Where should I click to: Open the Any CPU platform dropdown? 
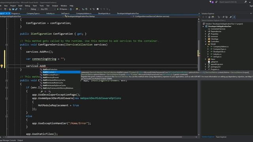coord(48,9)
